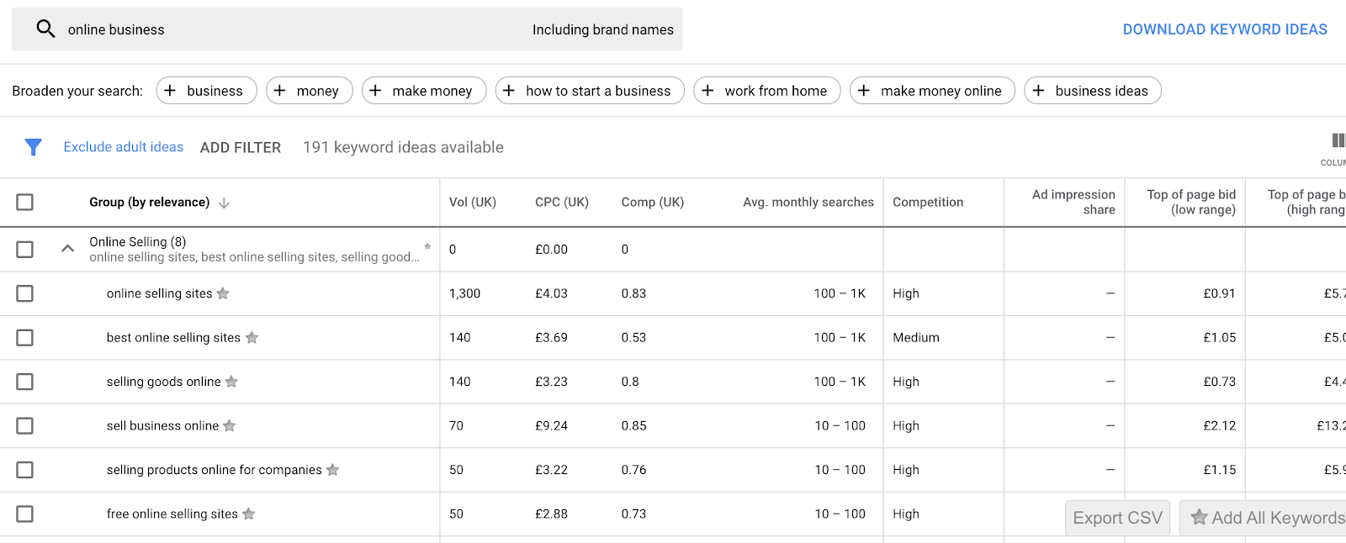Toggle the select-all header checkbox
1346x543 pixels.
click(25, 202)
